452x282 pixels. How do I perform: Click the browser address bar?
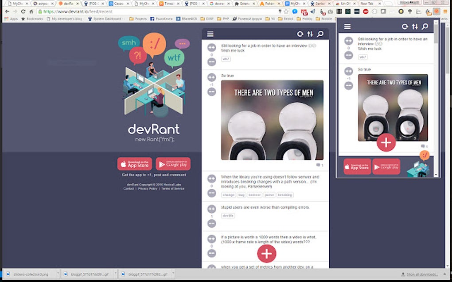tap(133, 12)
